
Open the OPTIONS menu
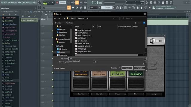tap(25, 2)
